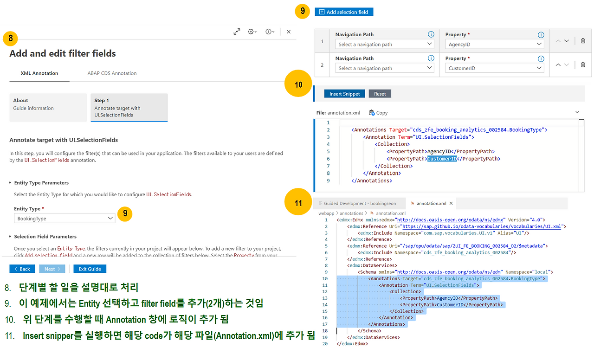Screen dimensions: 594x348
Task: Open the About guide information step
Action: (x=48, y=108)
